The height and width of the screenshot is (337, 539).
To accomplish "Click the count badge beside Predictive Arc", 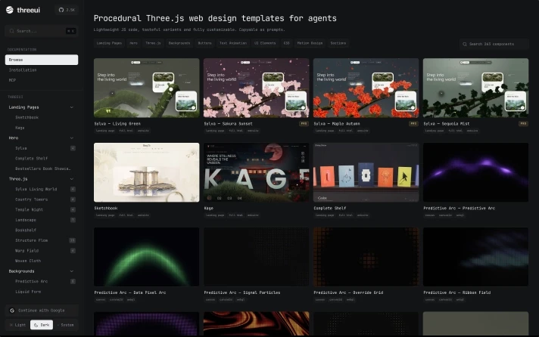I will tap(73, 281).
